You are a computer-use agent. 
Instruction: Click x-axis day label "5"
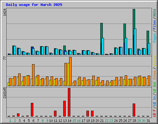click(x=29, y=121)
